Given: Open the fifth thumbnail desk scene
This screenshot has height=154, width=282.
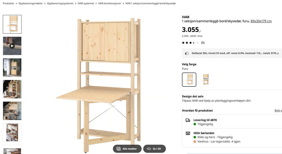Looking at the screenshot, I should pyautogui.click(x=12, y=111).
